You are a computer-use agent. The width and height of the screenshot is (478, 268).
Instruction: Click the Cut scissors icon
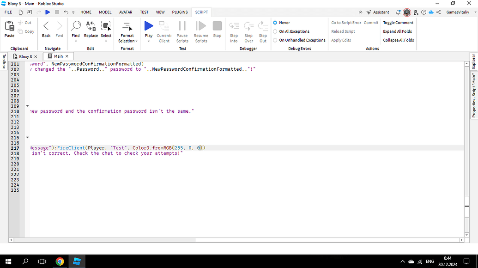click(x=20, y=23)
